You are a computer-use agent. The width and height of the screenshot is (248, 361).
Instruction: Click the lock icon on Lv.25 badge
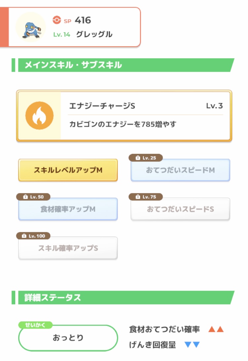click(x=138, y=158)
